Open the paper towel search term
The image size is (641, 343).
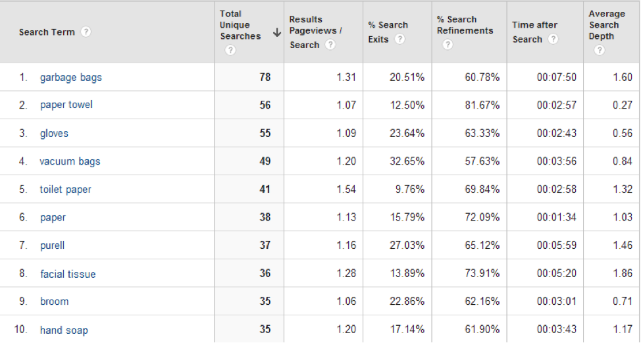pos(66,105)
